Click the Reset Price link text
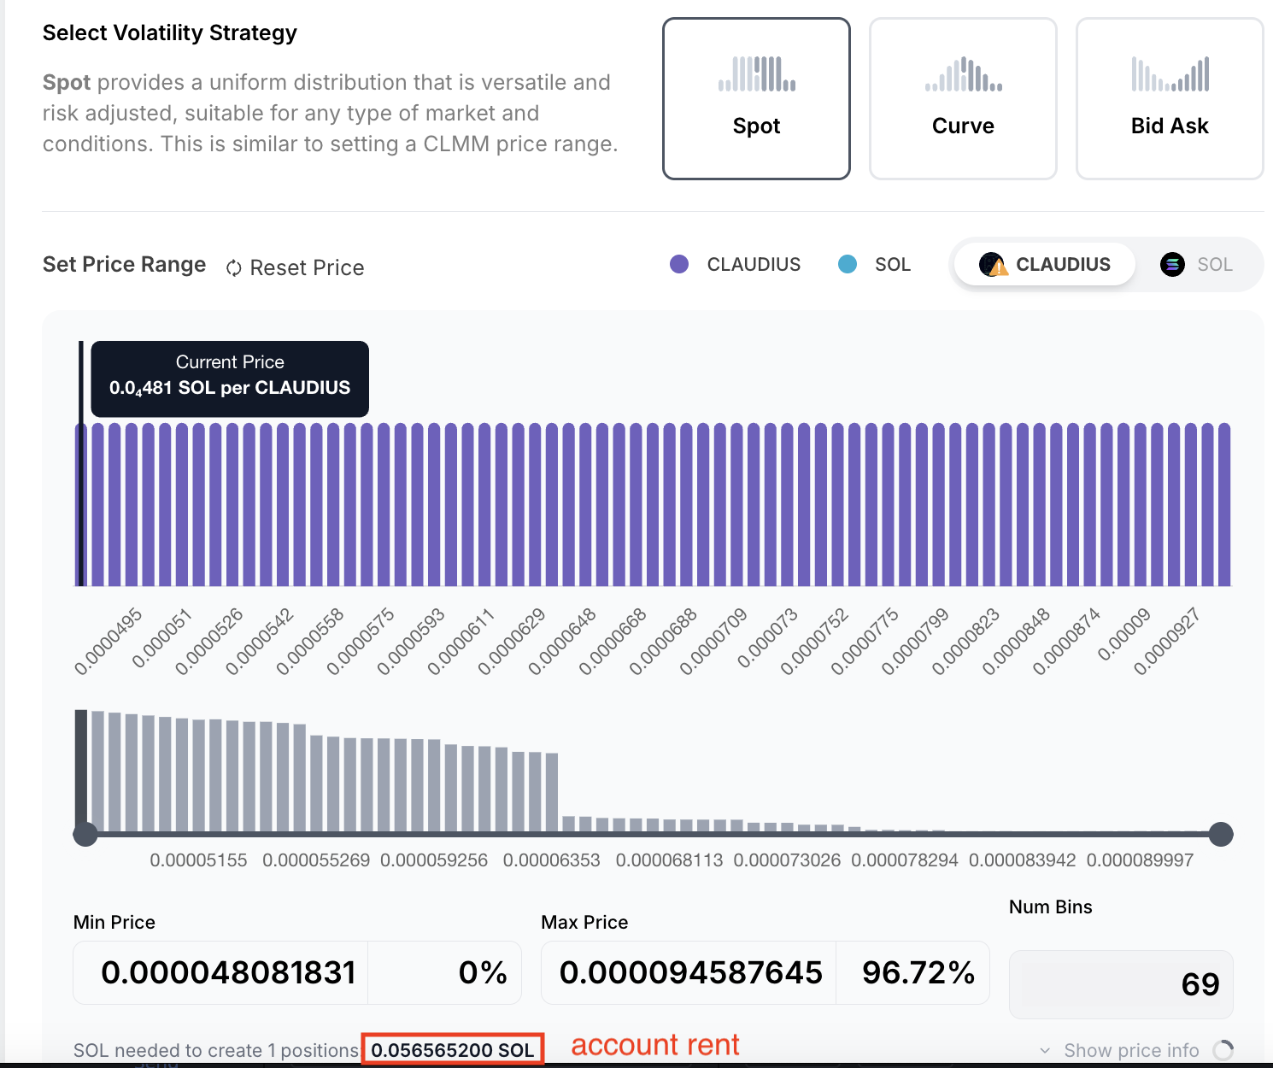 [307, 268]
